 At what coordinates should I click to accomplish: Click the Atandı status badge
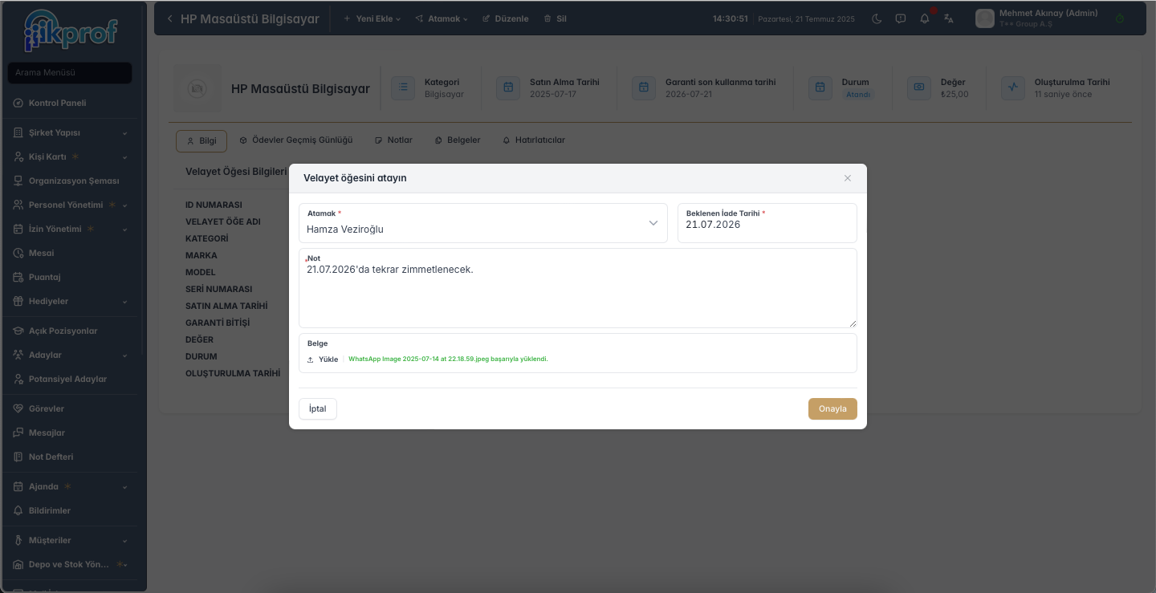pyautogui.click(x=858, y=95)
